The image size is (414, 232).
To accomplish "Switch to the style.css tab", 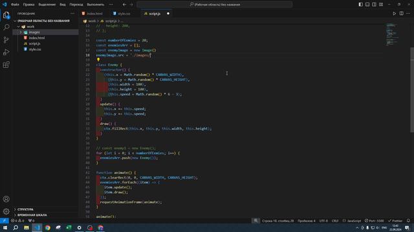I will pyautogui.click(x=124, y=14).
